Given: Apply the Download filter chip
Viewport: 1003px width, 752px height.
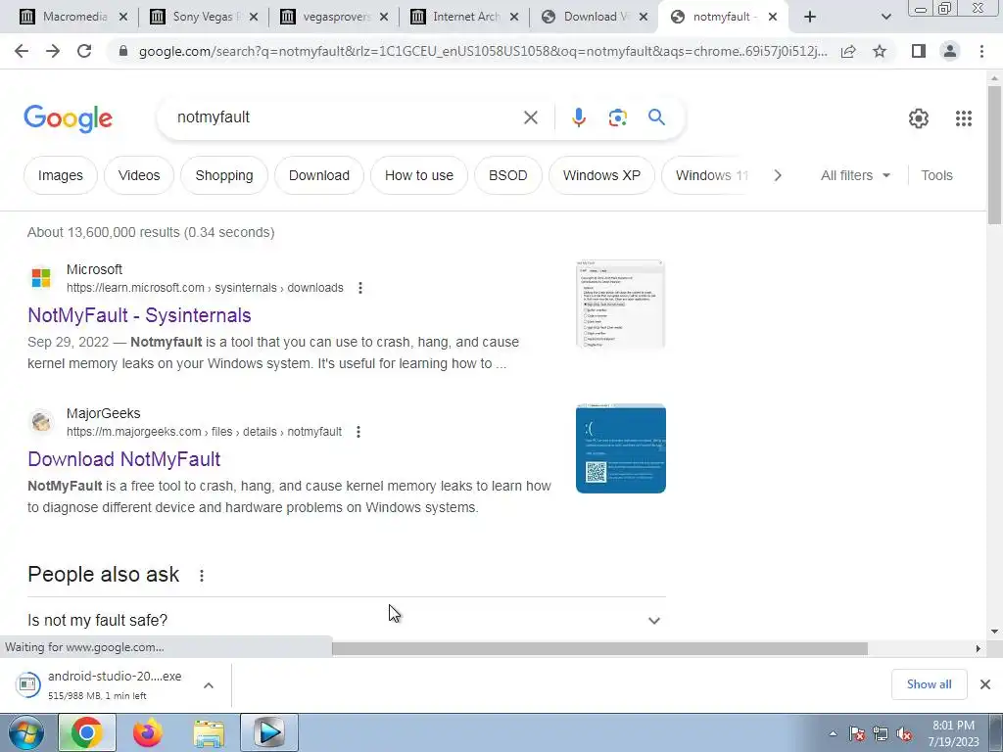Looking at the screenshot, I should tap(319, 175).
